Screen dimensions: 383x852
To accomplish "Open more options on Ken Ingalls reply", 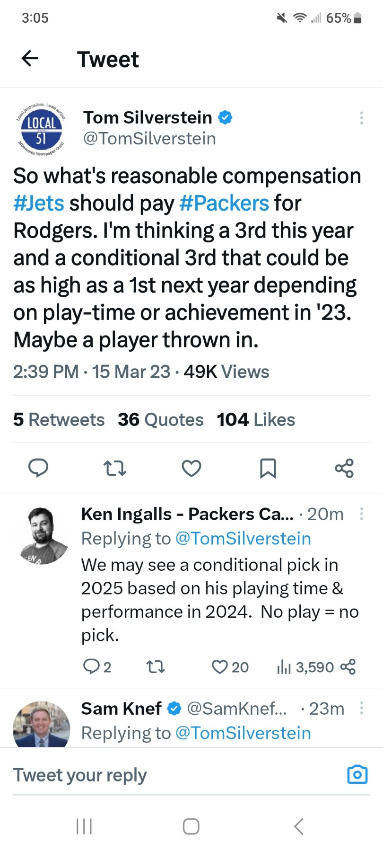I will click(362, 514).
